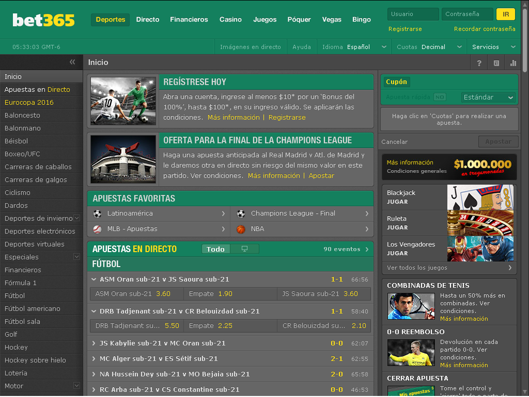Open the Idioma Español dropdown

coord(354,47)
